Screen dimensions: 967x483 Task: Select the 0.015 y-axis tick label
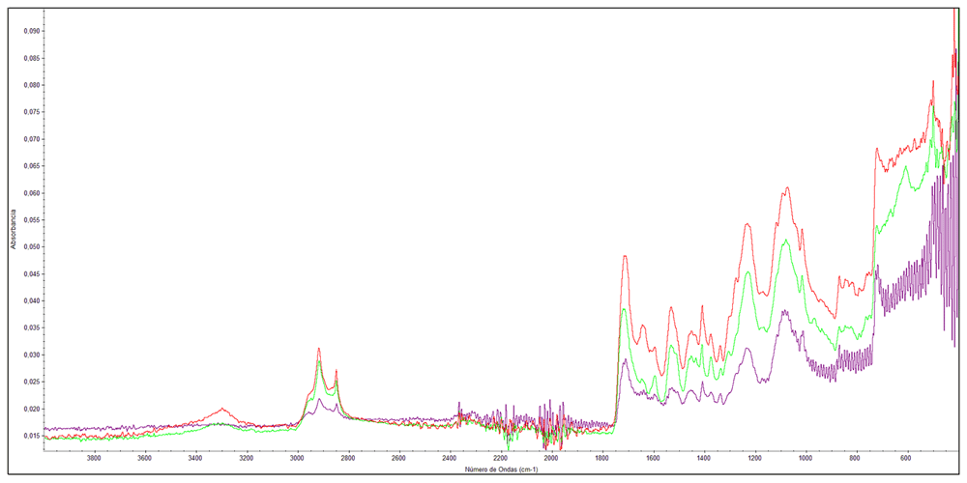(31, 437)
